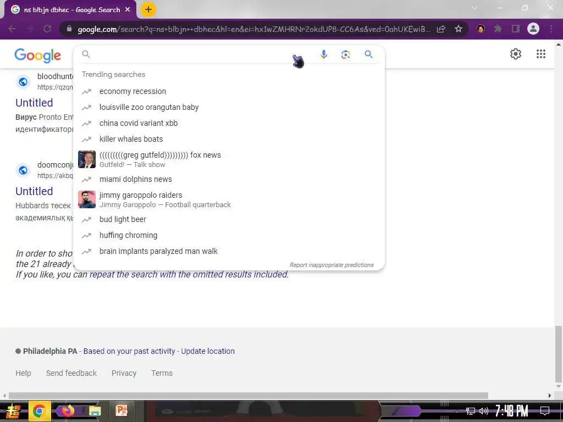Open the Help footer link
The width and height of the screenshot is (563, 422).
pyautogui.click(x=23, y=373)
